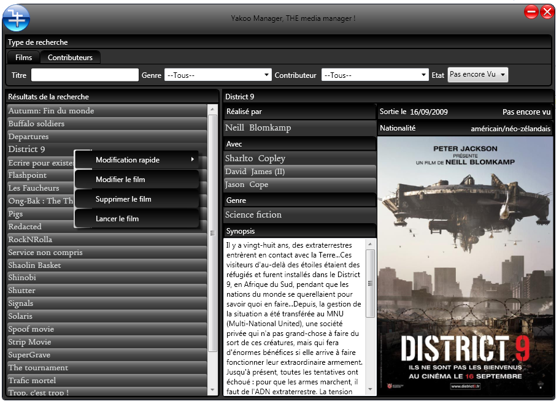Switch to the Contributeurs tab
Image resolution: width=559 pixels, height=404 pixels.
coord(70,58)
